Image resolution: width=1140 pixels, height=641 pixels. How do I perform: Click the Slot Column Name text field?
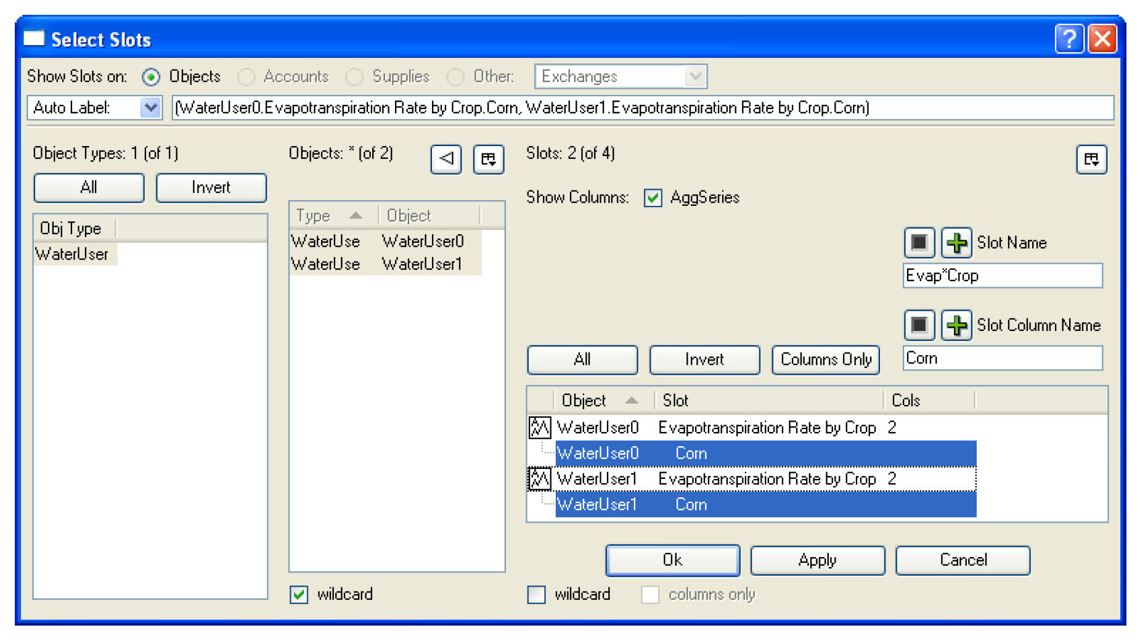pos(1003,359)
